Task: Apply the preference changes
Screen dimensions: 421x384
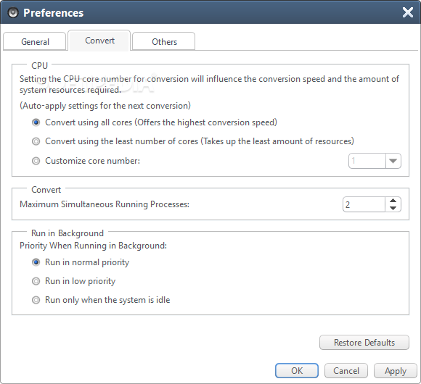Action: pyautogui.click(x=396, y=371)
